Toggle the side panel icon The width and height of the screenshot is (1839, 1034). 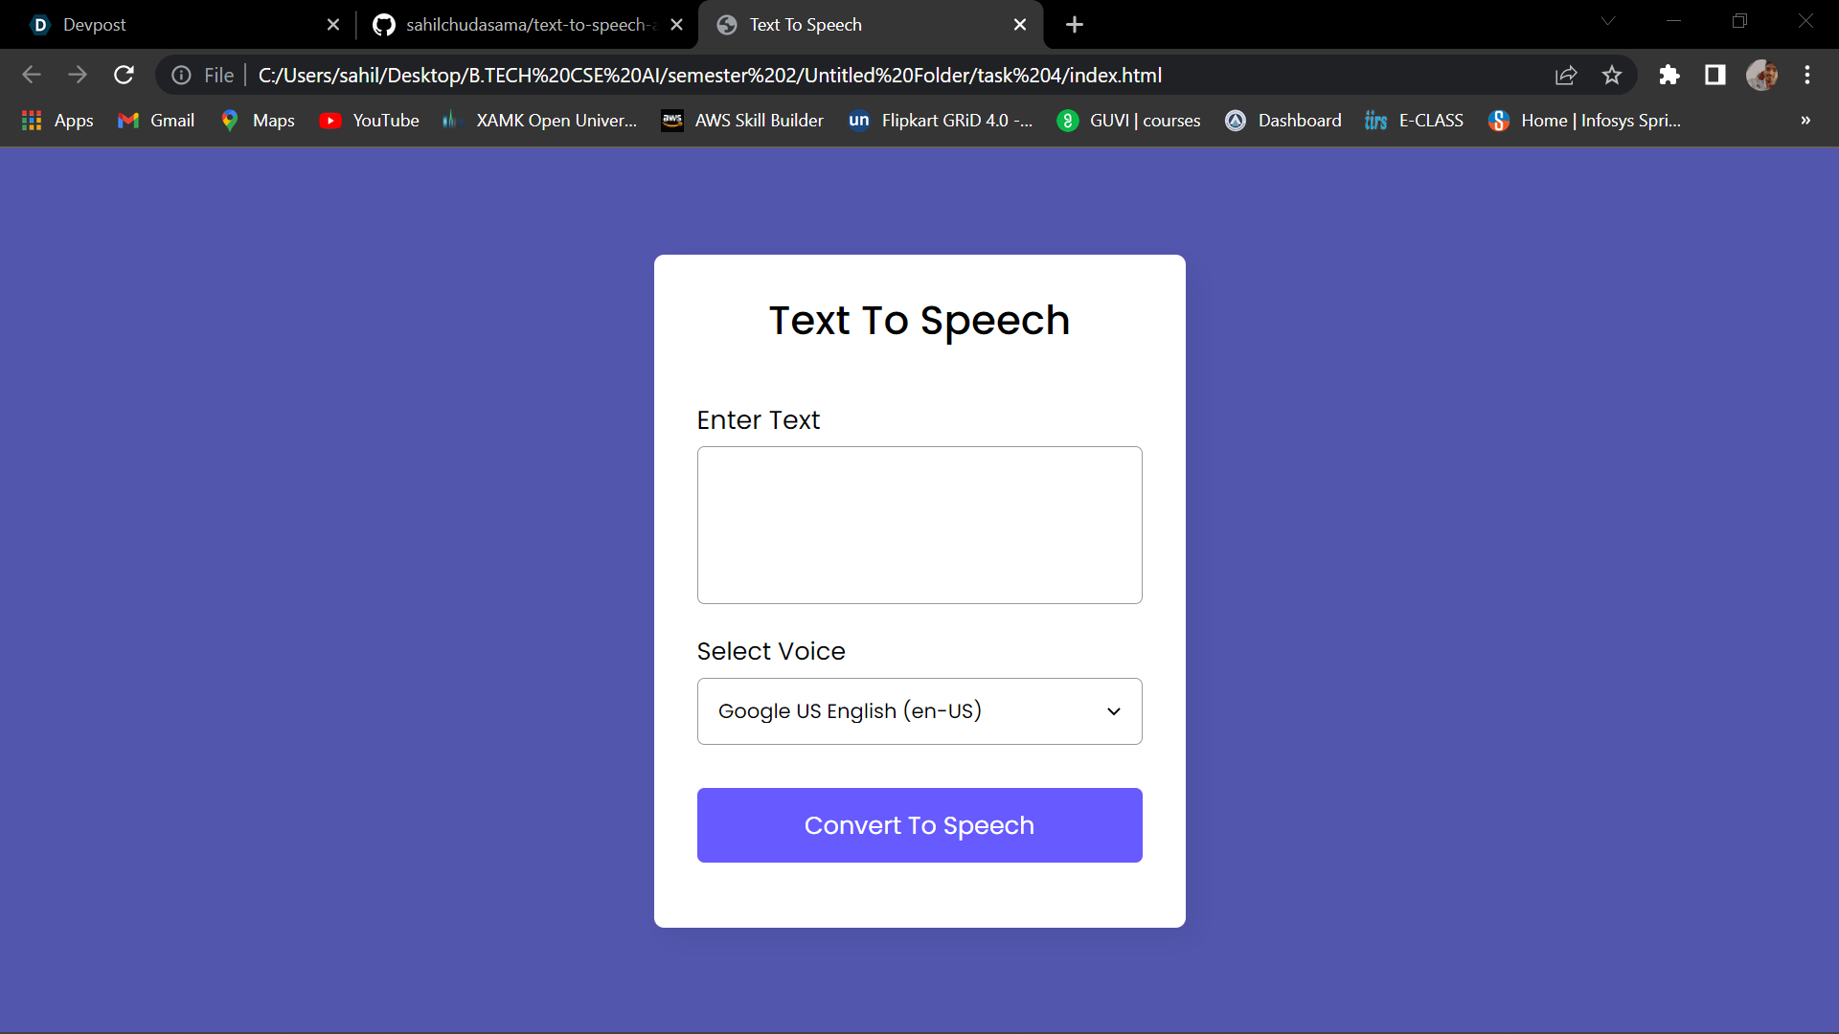click(x=1715, y=75)
